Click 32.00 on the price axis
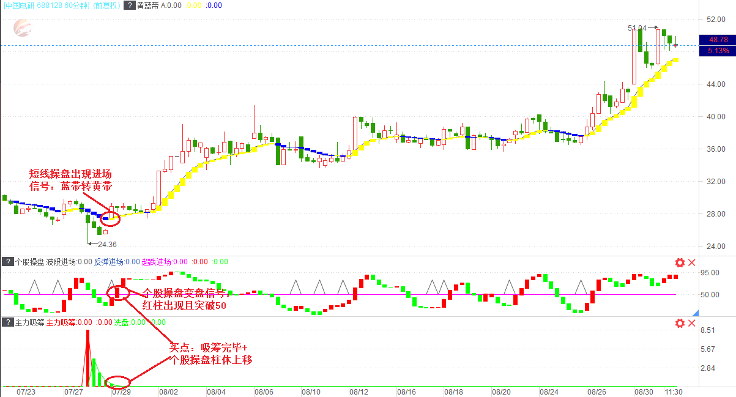 coord(716,182)
